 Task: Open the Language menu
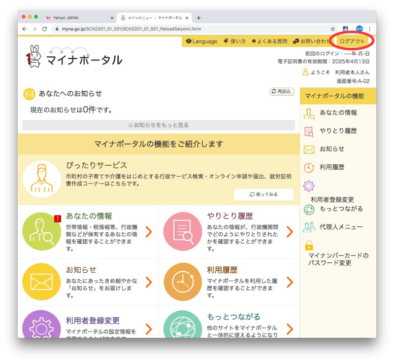201,41
